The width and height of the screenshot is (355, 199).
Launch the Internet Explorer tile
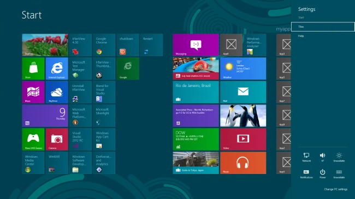[57, 69]
